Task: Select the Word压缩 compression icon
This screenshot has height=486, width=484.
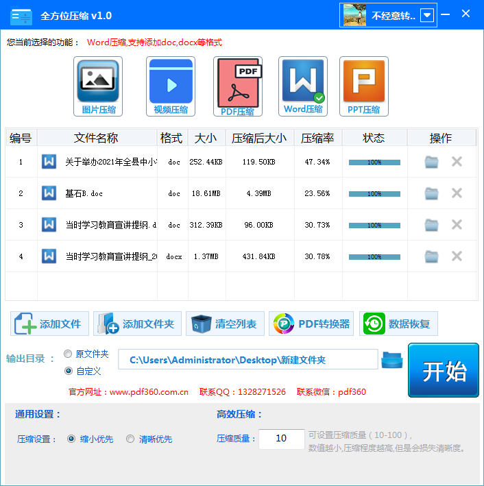Action: 303,86
